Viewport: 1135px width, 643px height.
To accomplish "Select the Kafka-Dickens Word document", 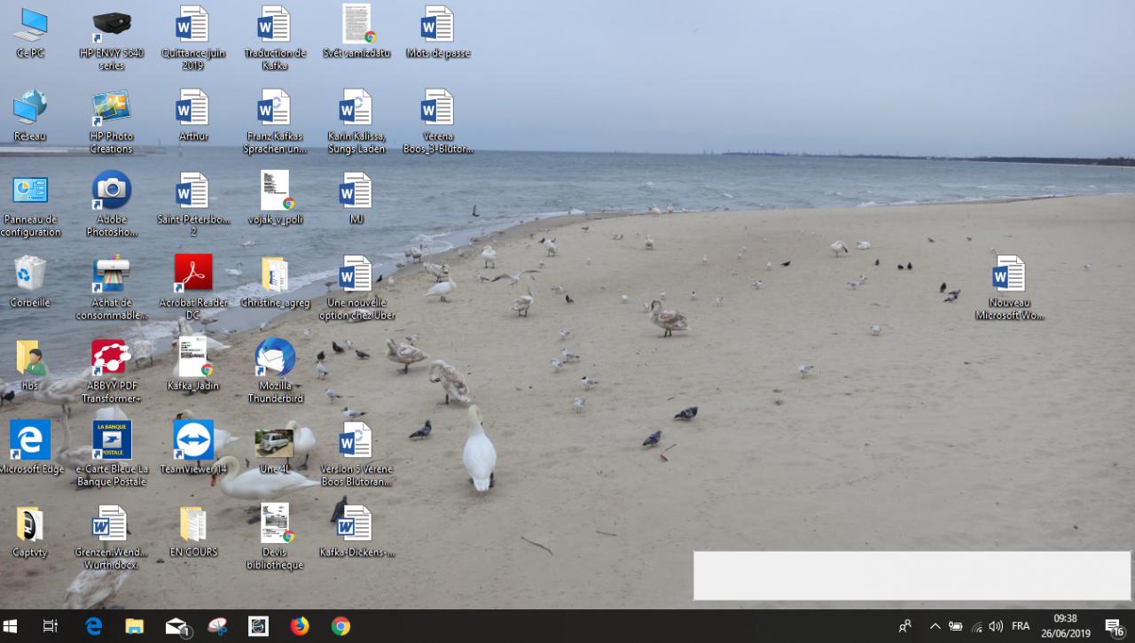I will (356, 532).
